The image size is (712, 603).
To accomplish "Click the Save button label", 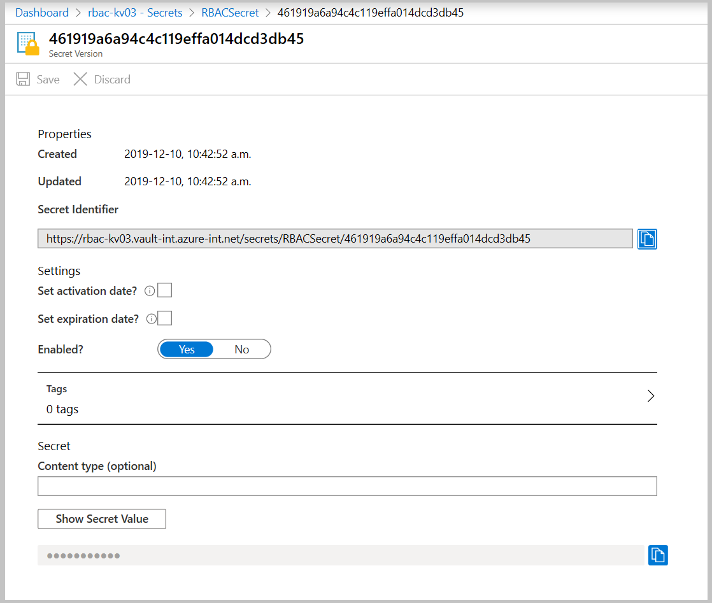I will 48,80.
